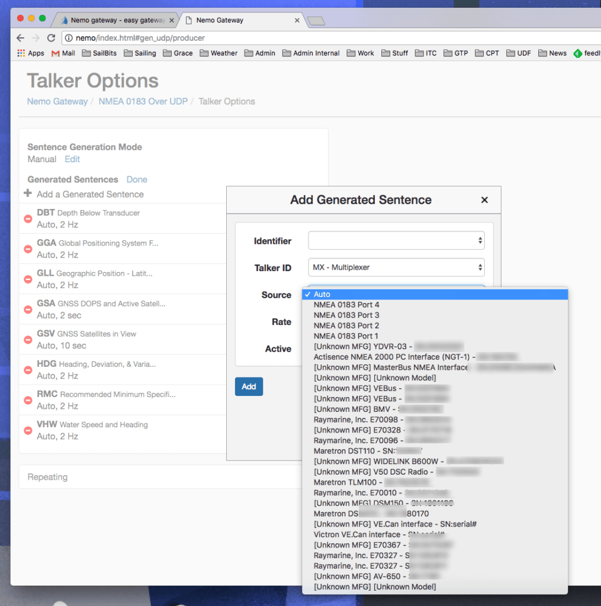Viewport: 601px width, 606px height.
Task: Select NMEA 0183 Port 3 source
Action: (435, 315)
